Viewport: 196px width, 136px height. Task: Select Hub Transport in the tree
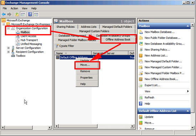[29, 40]
